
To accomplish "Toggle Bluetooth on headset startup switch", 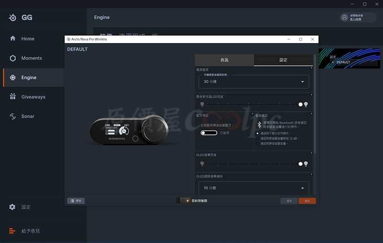I will pos(209,133).
